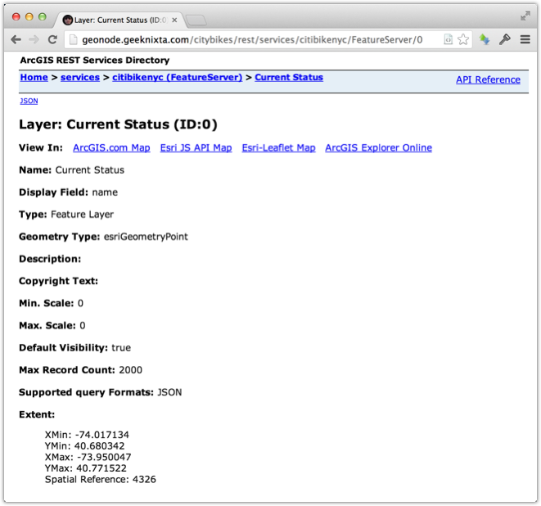Click the Default Visibility true value
The height and width of the screenshot is (506, 541).
(x=121, y=348)
